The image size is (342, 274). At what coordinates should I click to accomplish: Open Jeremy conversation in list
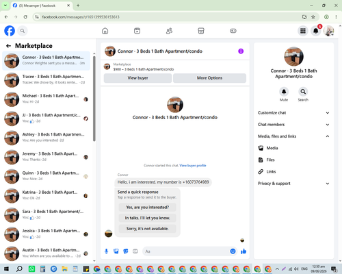46,157
